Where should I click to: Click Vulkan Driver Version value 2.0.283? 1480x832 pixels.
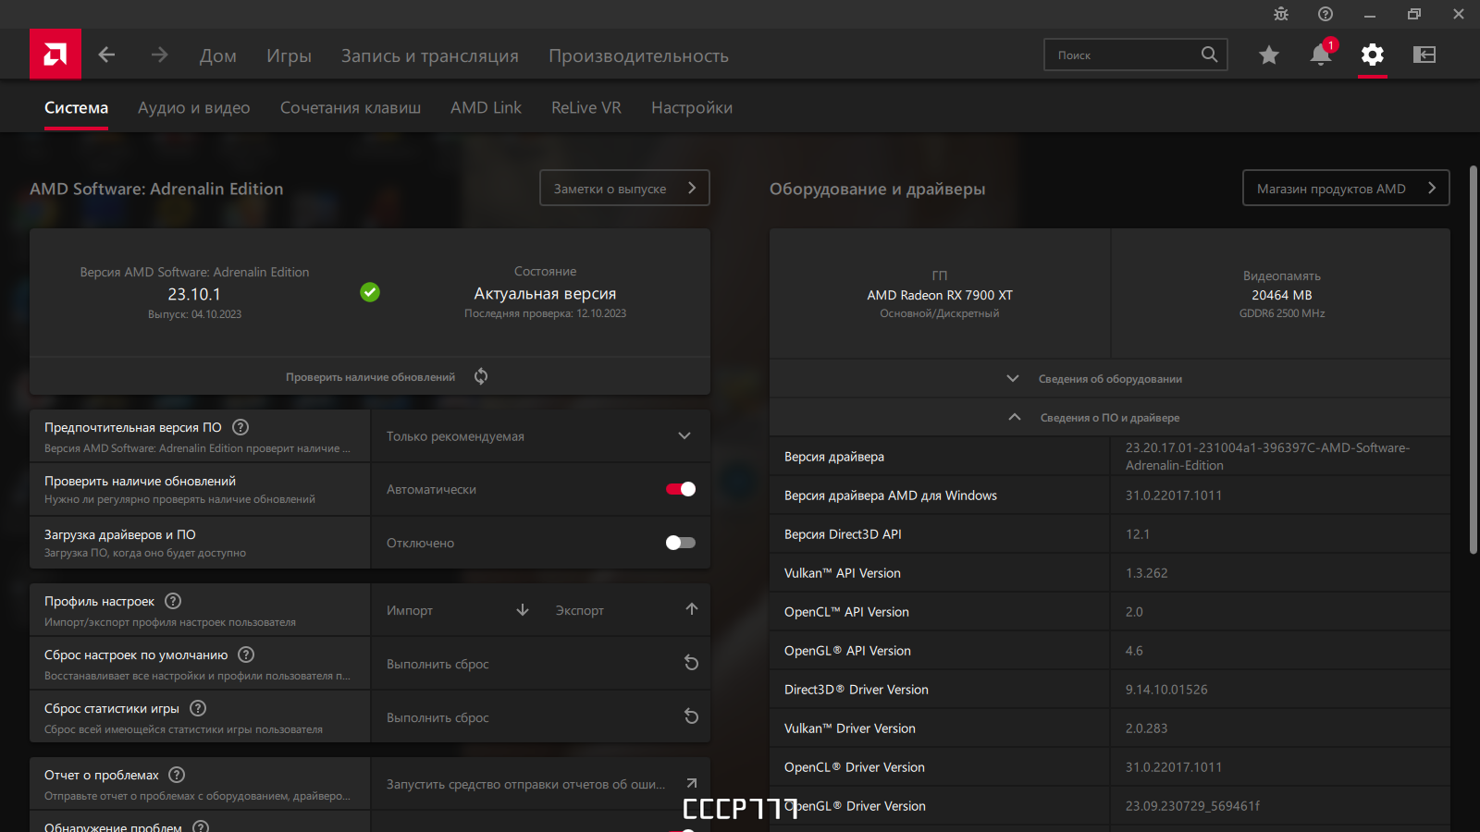click(1146, 728)
